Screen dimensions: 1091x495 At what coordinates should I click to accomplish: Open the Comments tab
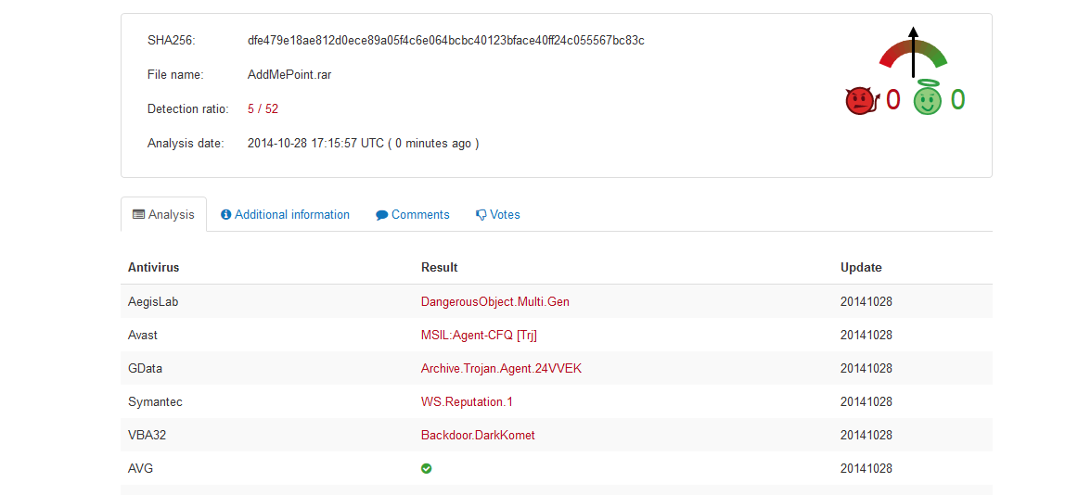click(x=413, y=214)
